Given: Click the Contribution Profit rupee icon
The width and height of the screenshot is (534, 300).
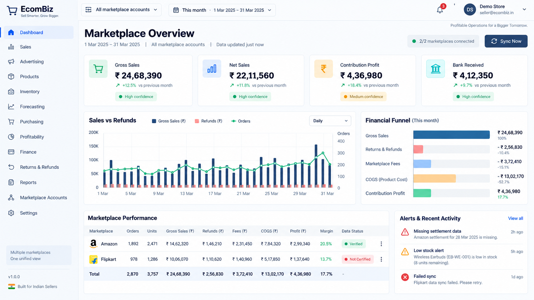Looking at the screenshot, I should [x=324, y=69].
